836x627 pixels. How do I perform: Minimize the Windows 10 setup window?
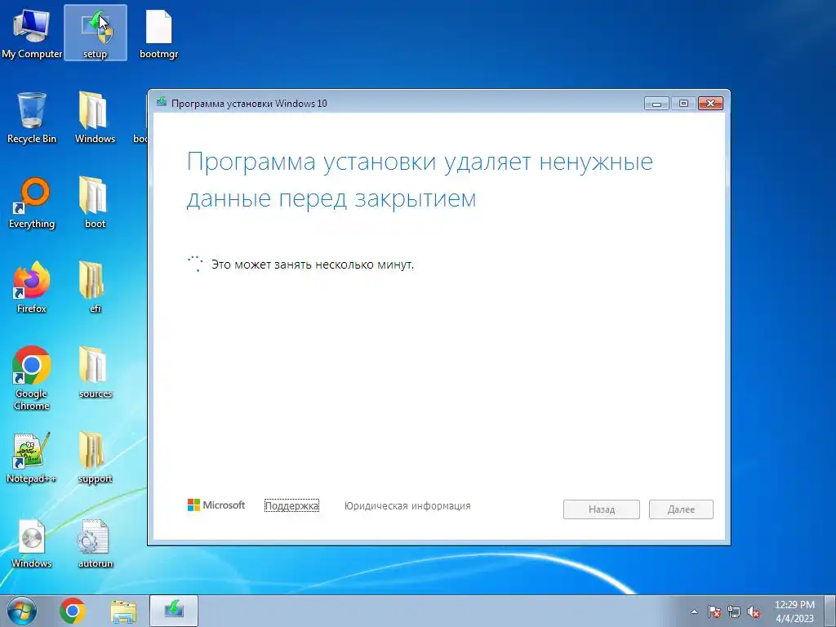(x=657, y=104)
